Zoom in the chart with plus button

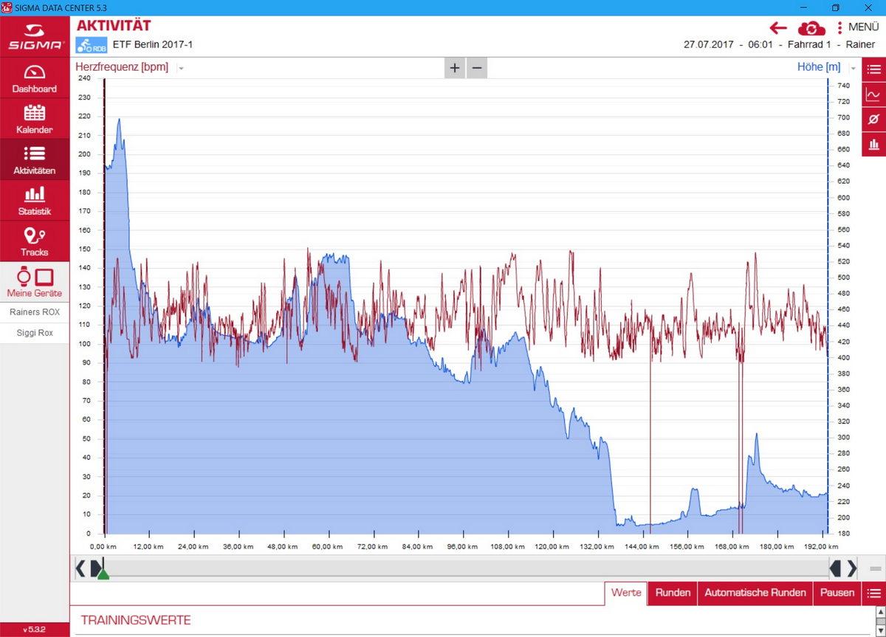455,68
